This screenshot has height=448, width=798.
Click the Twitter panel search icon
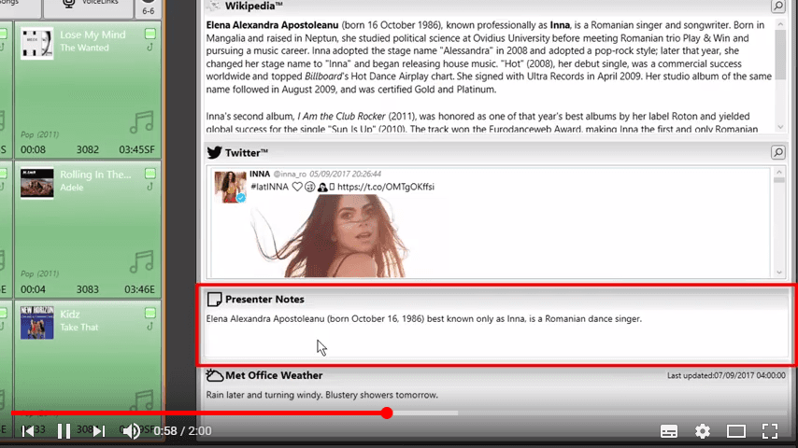[777, 152]
